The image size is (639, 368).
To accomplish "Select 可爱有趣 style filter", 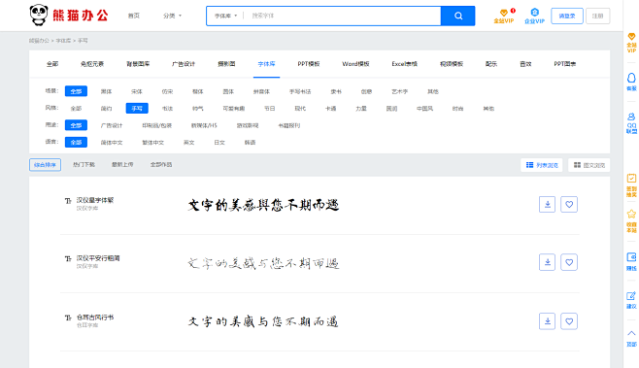I will click(x=234, y=109).
